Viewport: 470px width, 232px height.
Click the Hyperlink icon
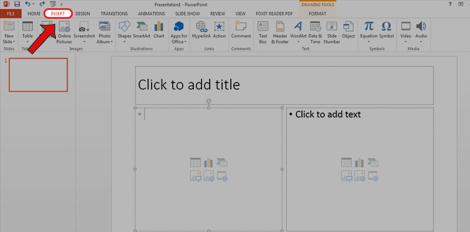click(x=202, y=26)
